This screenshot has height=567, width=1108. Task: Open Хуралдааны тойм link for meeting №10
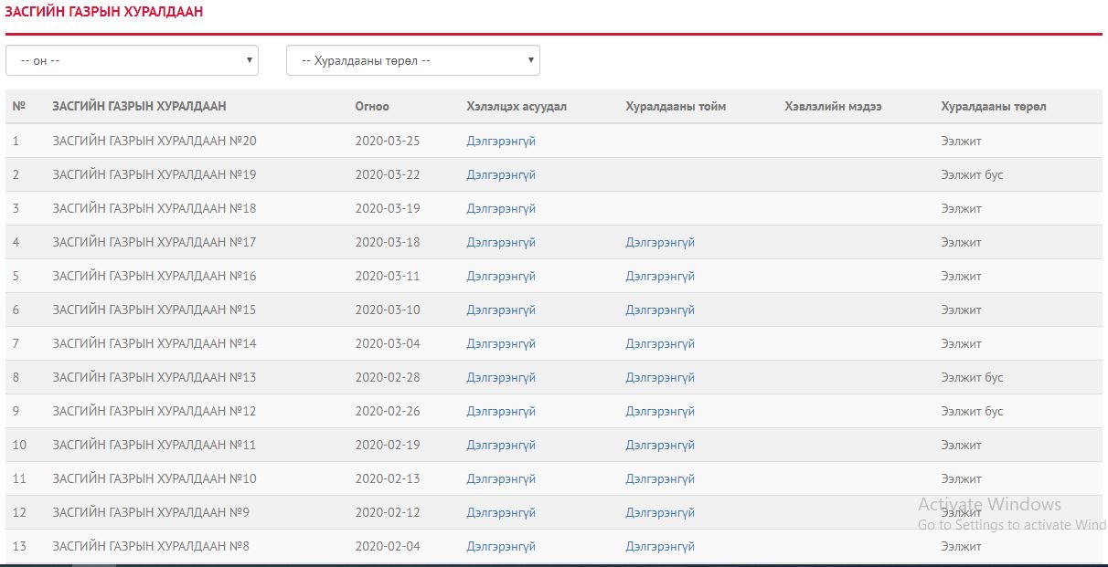point(660,479)
